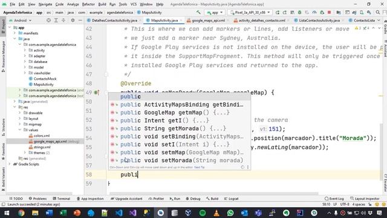
Task: Collapse the java folder
Action: click(x=15, y=39)
